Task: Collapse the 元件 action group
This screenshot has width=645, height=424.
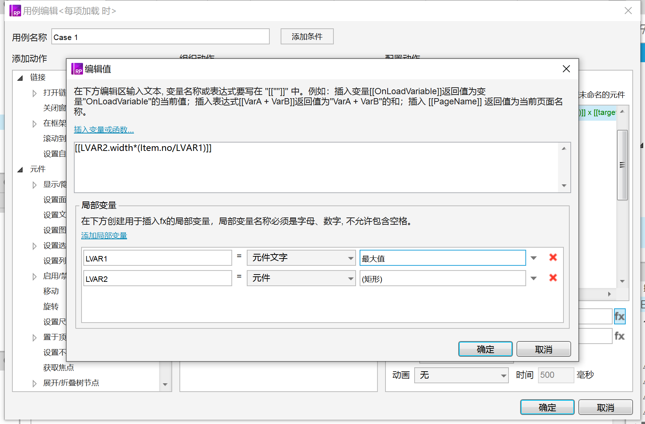Action: coord(20,169)
